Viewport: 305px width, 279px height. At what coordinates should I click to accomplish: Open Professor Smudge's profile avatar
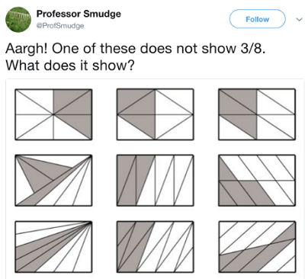point(18,20)
